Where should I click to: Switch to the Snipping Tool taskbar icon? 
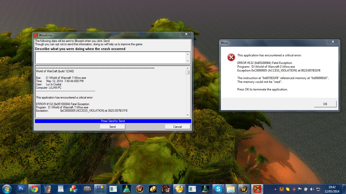click(x=100, y=189)
